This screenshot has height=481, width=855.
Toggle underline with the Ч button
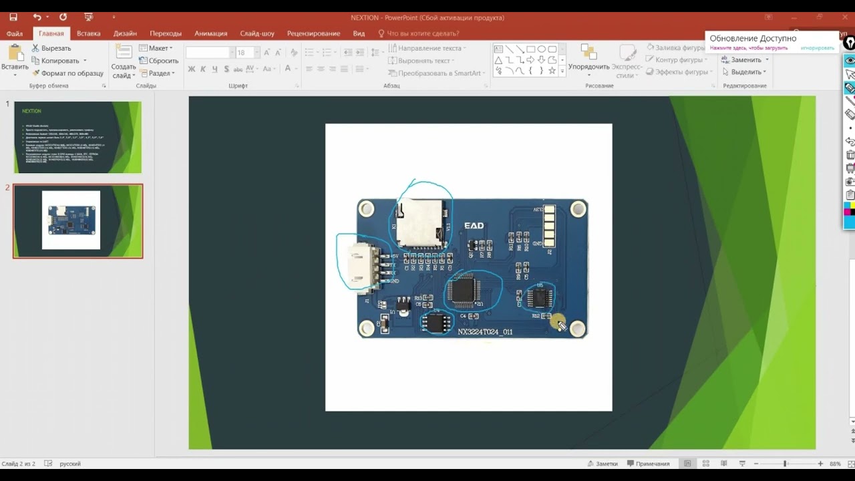(214, 69)
